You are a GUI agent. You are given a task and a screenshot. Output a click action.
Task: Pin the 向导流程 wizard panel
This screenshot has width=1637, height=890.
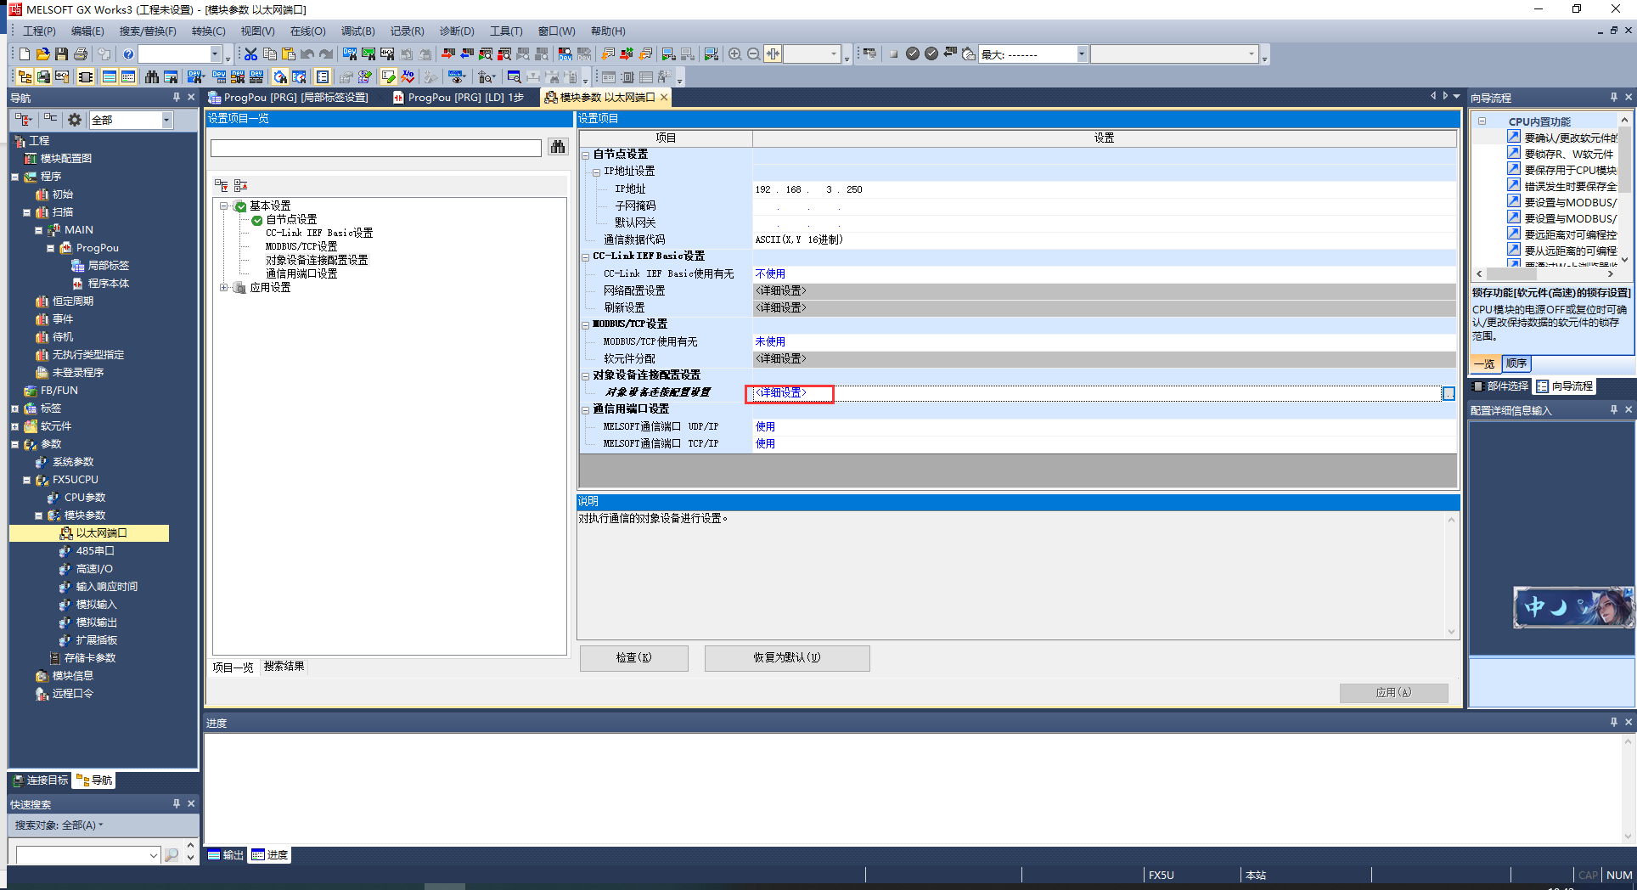[x=1613, y=98]
